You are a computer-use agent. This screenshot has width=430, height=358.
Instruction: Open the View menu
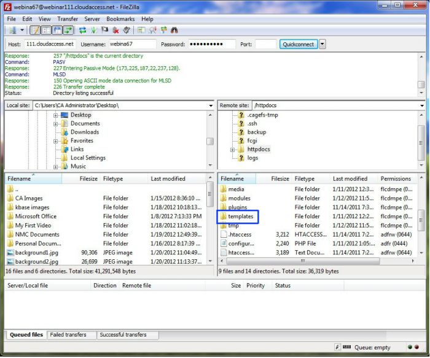pyautogui.click(x=44, y=19)
